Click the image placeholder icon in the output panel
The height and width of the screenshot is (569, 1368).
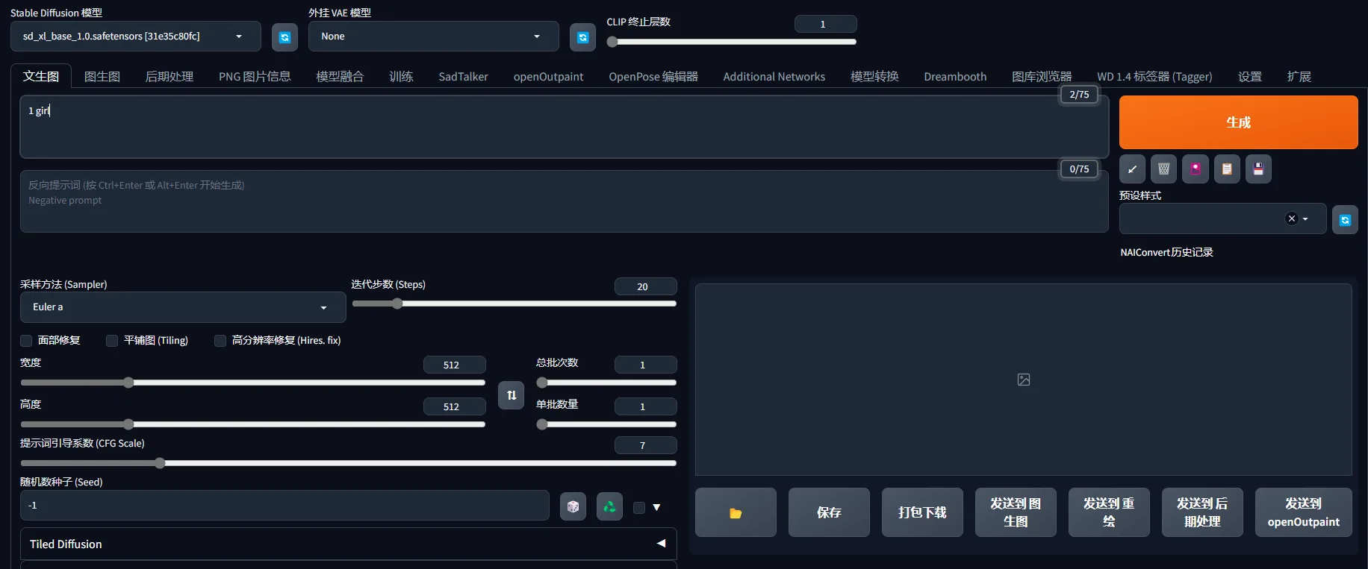click(x=1024, y=380)
